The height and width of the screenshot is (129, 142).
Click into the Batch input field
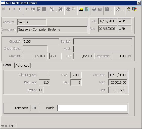tap(92, 108)
